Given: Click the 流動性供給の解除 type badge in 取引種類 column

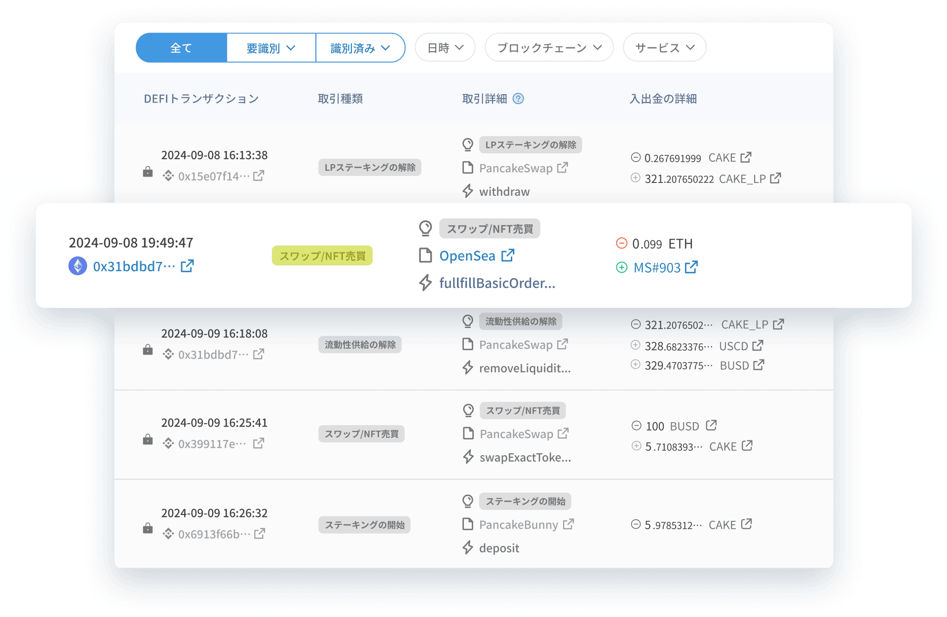Looking at the screenshot, I should [x=360, y=345].
